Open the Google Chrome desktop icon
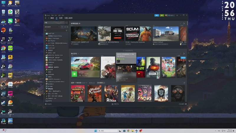 point(3,49)
